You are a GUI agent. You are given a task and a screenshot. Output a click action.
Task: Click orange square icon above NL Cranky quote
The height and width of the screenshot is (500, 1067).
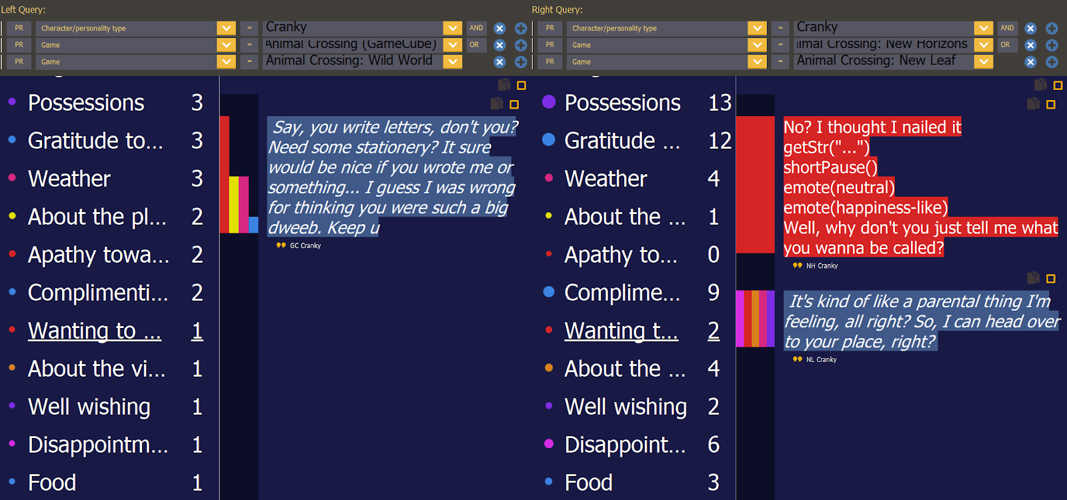[x=1051, y=279]
